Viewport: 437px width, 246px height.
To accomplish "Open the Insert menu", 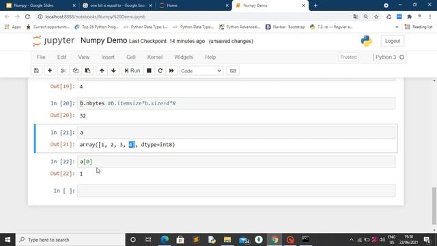I will 108,57.
